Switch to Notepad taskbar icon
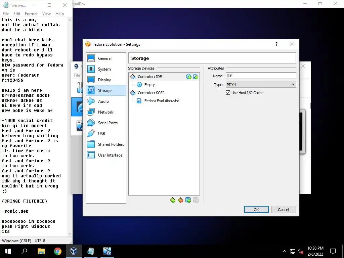 pyautogui.click(x=90, y=251)
